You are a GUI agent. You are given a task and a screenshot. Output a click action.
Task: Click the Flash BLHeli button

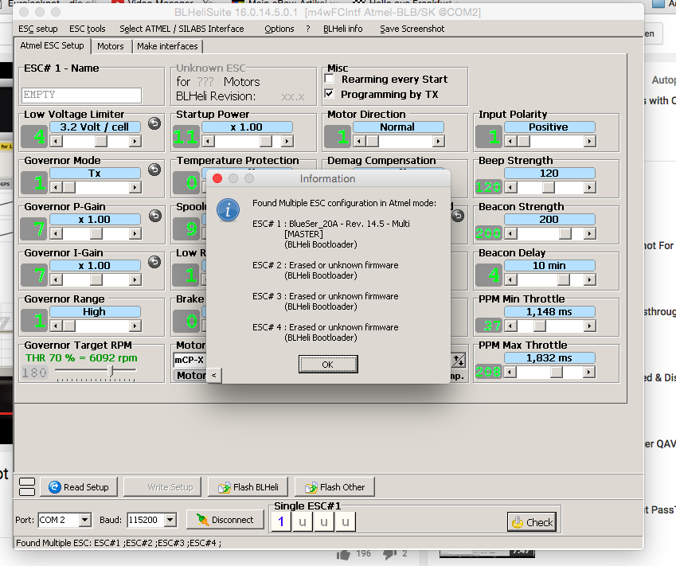tap(248, 487)
